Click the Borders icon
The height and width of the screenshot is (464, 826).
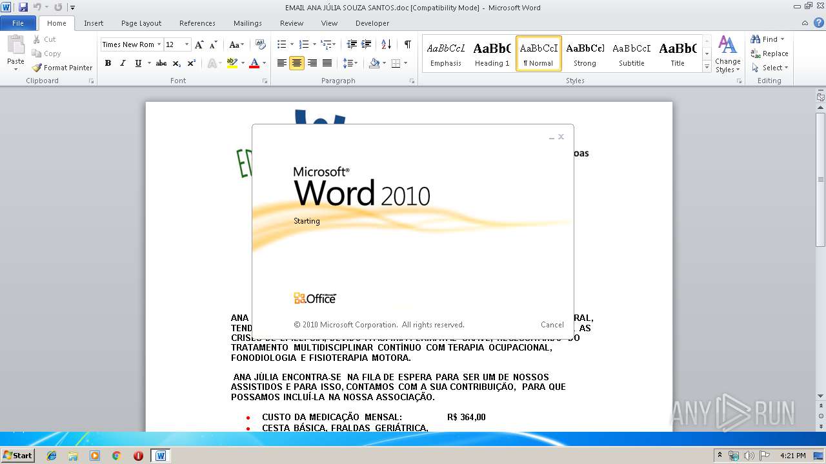coord(396,63)
